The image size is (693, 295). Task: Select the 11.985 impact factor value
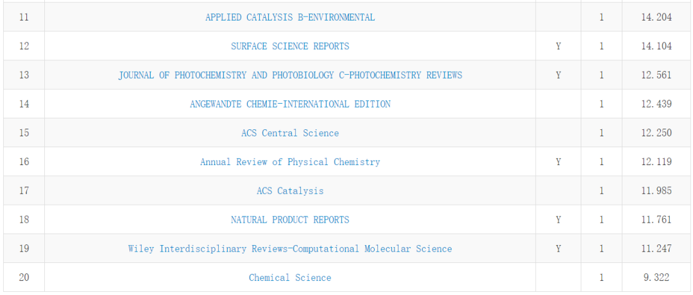point(656,191)
